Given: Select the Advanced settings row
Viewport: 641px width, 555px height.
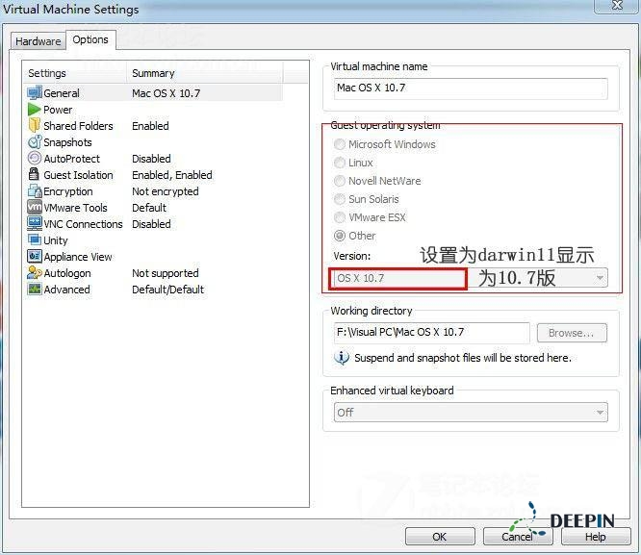Looking at the screenshot, I should coord(66,290).
